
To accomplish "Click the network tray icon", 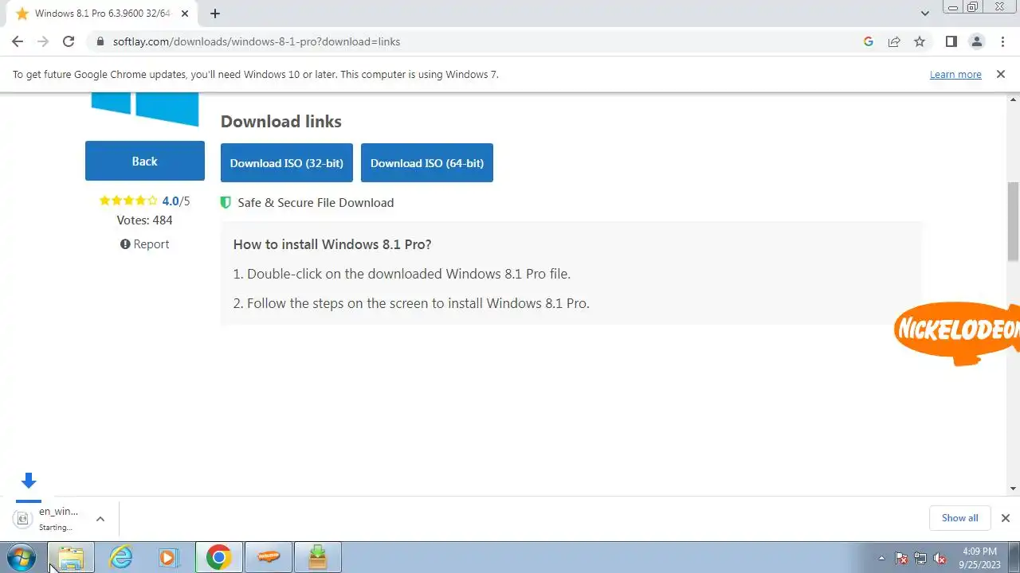I will tap(920, 558).
